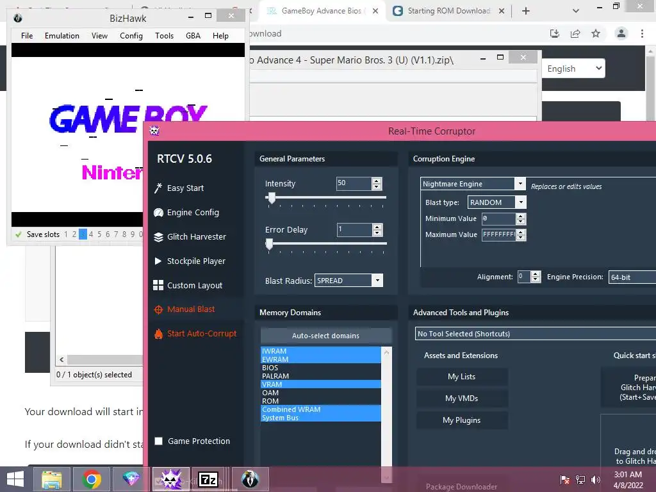Image resolution: width=656 pixels, height=492 pixels.
Task: Open My Plugins
Action: (x=461, y=420)
